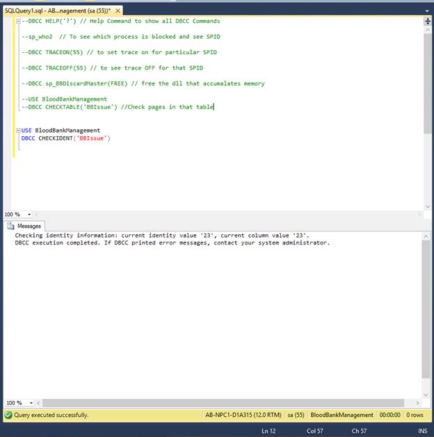
Task: Open the editor zoom 100 % dropdown
Action: (x=29, y=214)
